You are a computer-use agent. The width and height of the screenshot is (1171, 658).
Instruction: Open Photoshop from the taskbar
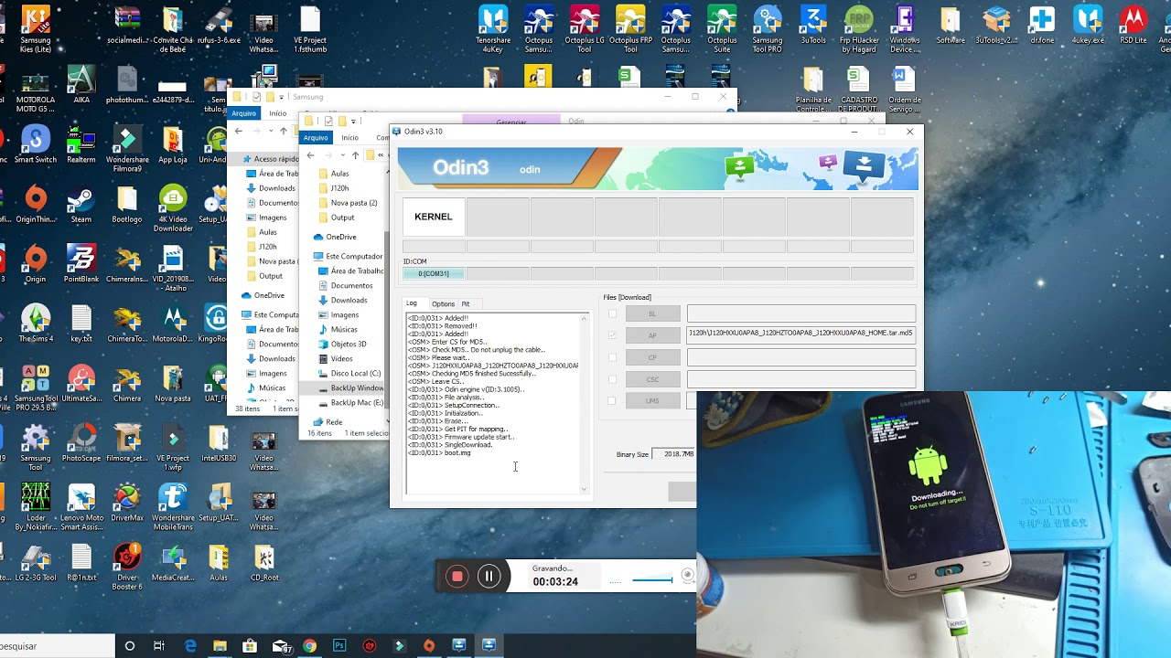(x=339, y=645)
